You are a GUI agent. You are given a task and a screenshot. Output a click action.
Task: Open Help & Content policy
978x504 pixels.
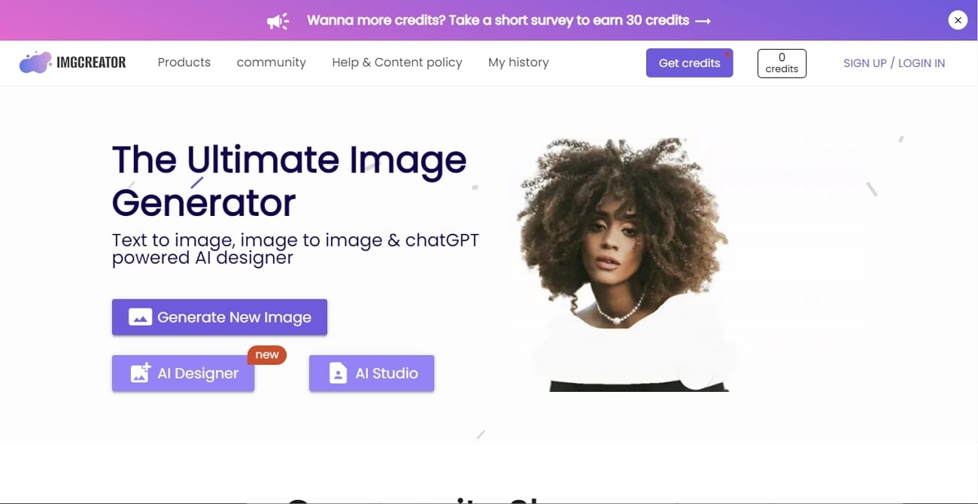click(x=397, y=62)
